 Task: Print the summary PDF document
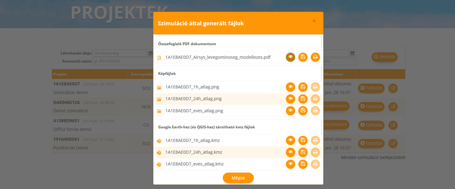pyautogui.click(x=315, y=58)
